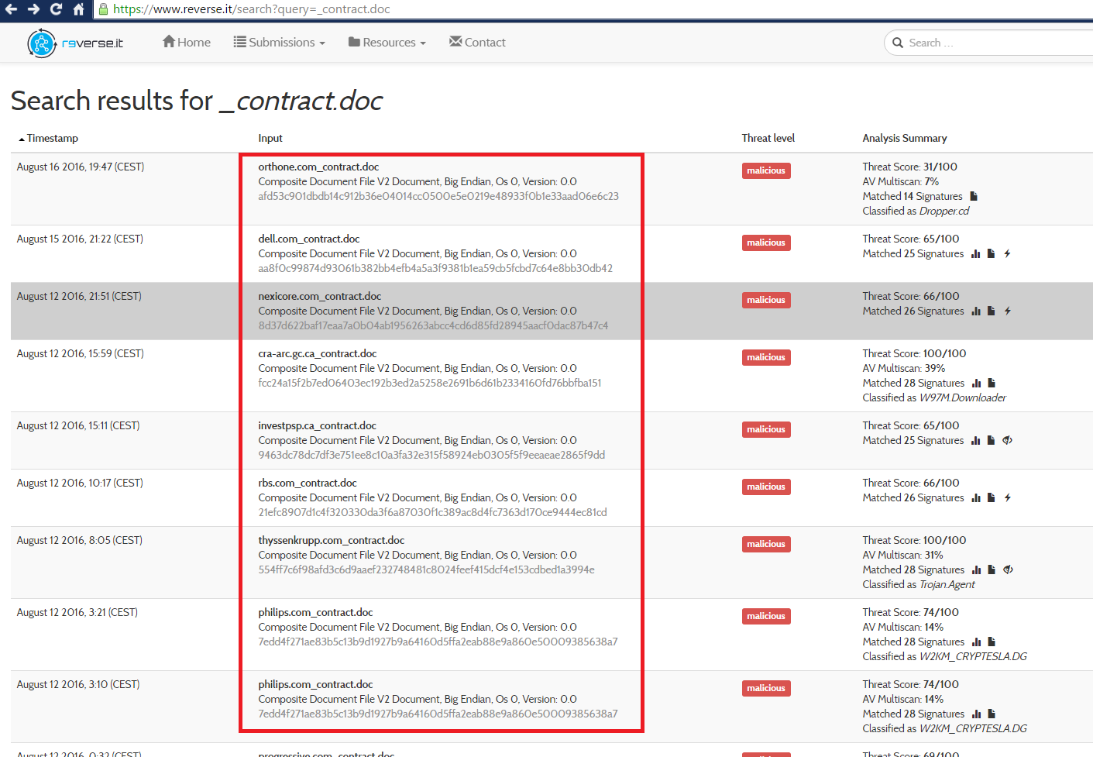The image size is (1093, 757).
Task: Click the malicious badge for rbs.com_contract.doc
Action: tap(766, 487)
